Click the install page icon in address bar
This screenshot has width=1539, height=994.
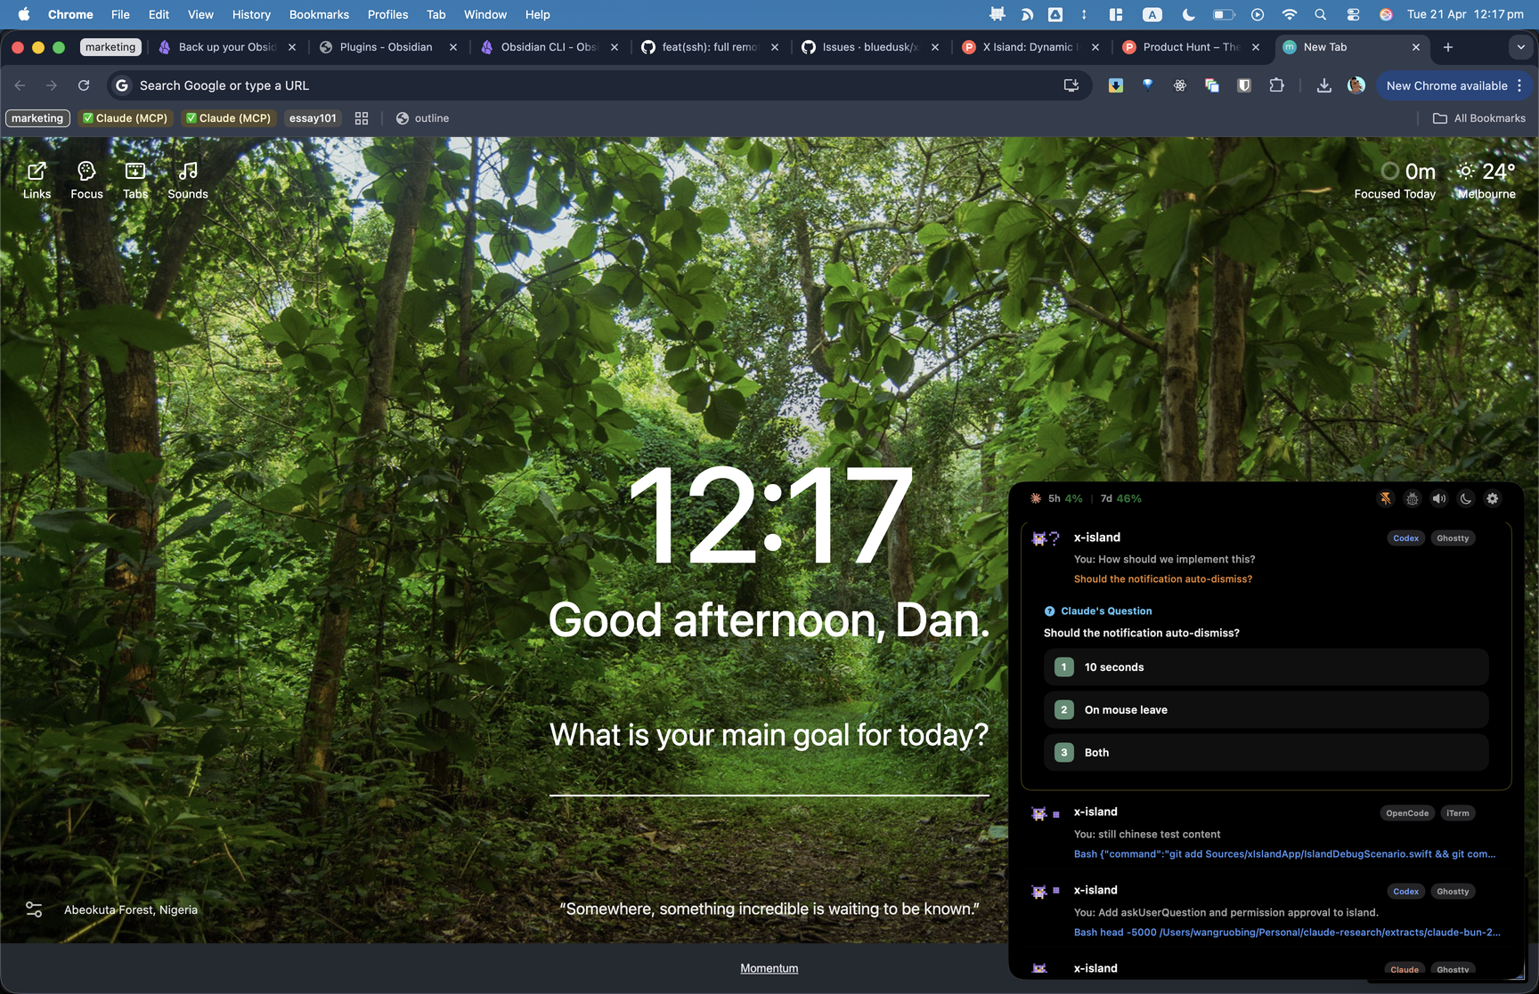[1071, 85]
